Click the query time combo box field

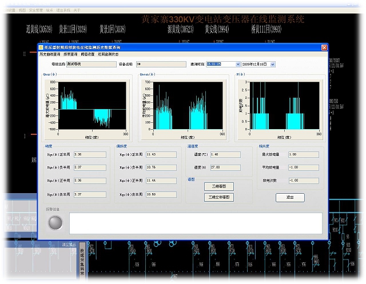[x=223, y=64]
